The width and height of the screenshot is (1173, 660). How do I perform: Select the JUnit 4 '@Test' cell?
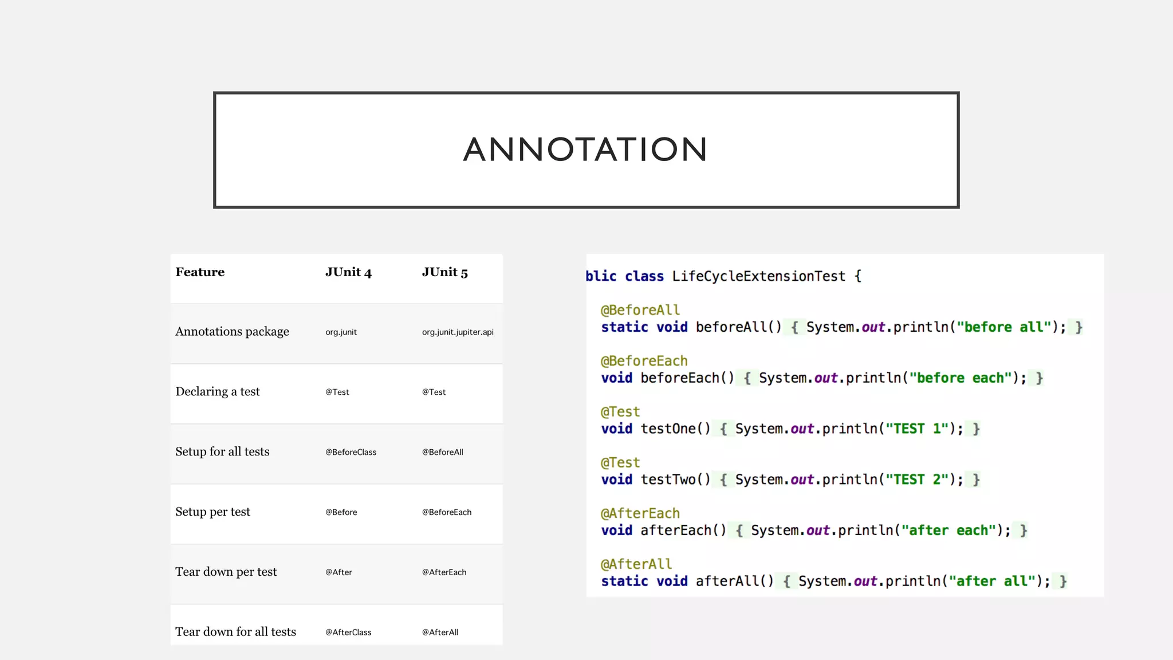click(x=337, y=392)
